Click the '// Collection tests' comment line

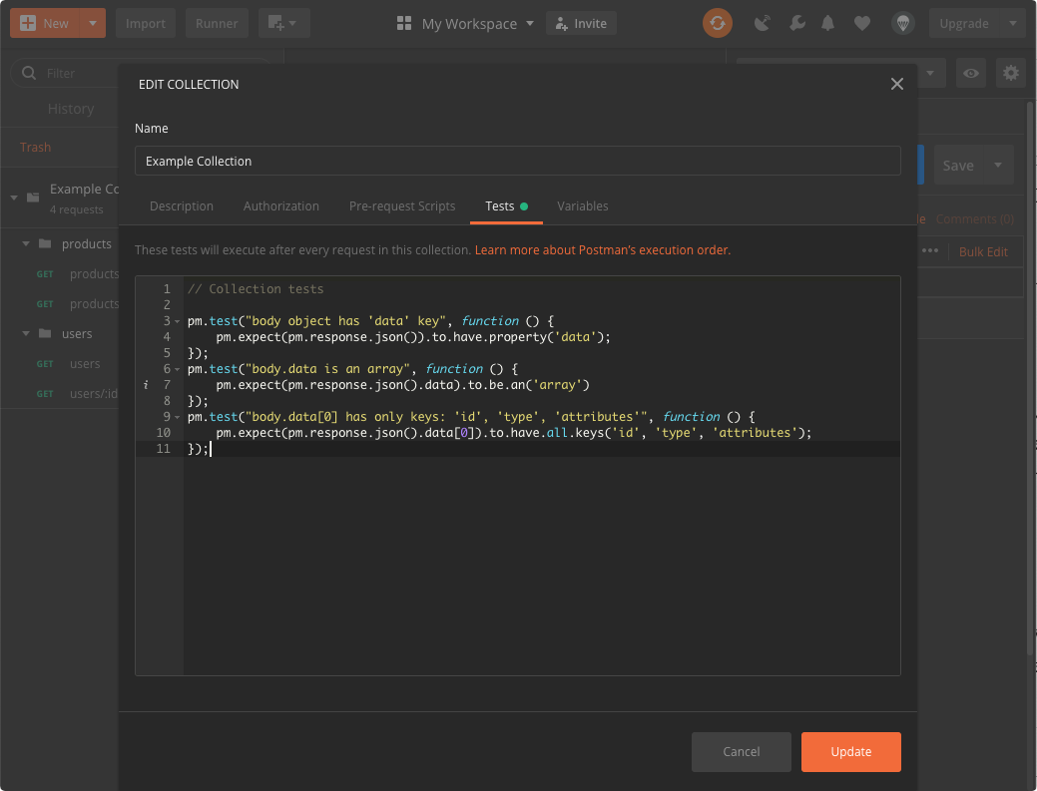click(256, 289)
